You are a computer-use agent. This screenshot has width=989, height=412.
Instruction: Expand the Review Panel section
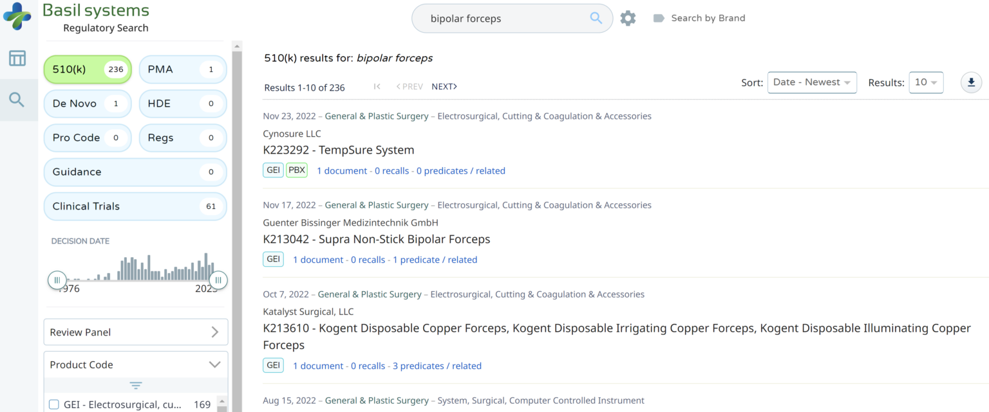coord(135,332)
